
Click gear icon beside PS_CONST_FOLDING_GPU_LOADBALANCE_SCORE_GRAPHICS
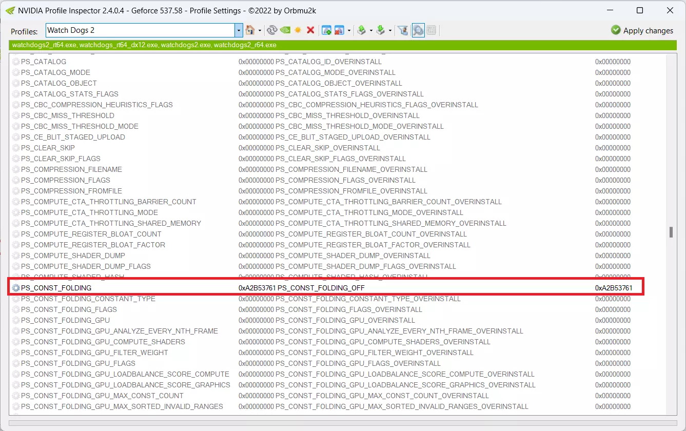(16, 385)
